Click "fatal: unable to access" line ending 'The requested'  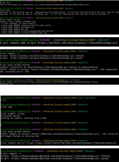click(58, 69)
